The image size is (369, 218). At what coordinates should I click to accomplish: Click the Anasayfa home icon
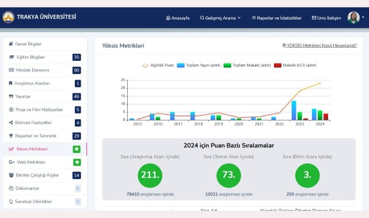pyautogui.click(x=168, y=18)
